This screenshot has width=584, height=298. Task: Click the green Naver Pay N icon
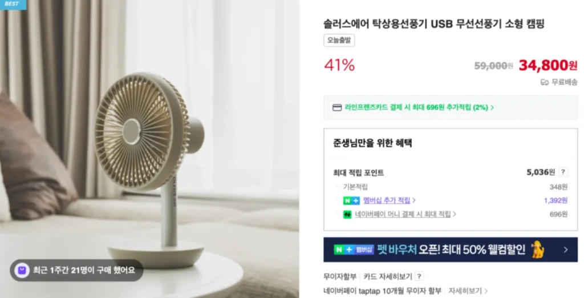347,215
